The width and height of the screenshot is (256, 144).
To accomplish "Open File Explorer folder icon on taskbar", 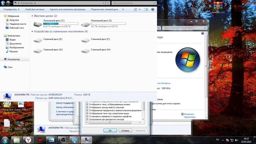I will click(x=16, y=140).
